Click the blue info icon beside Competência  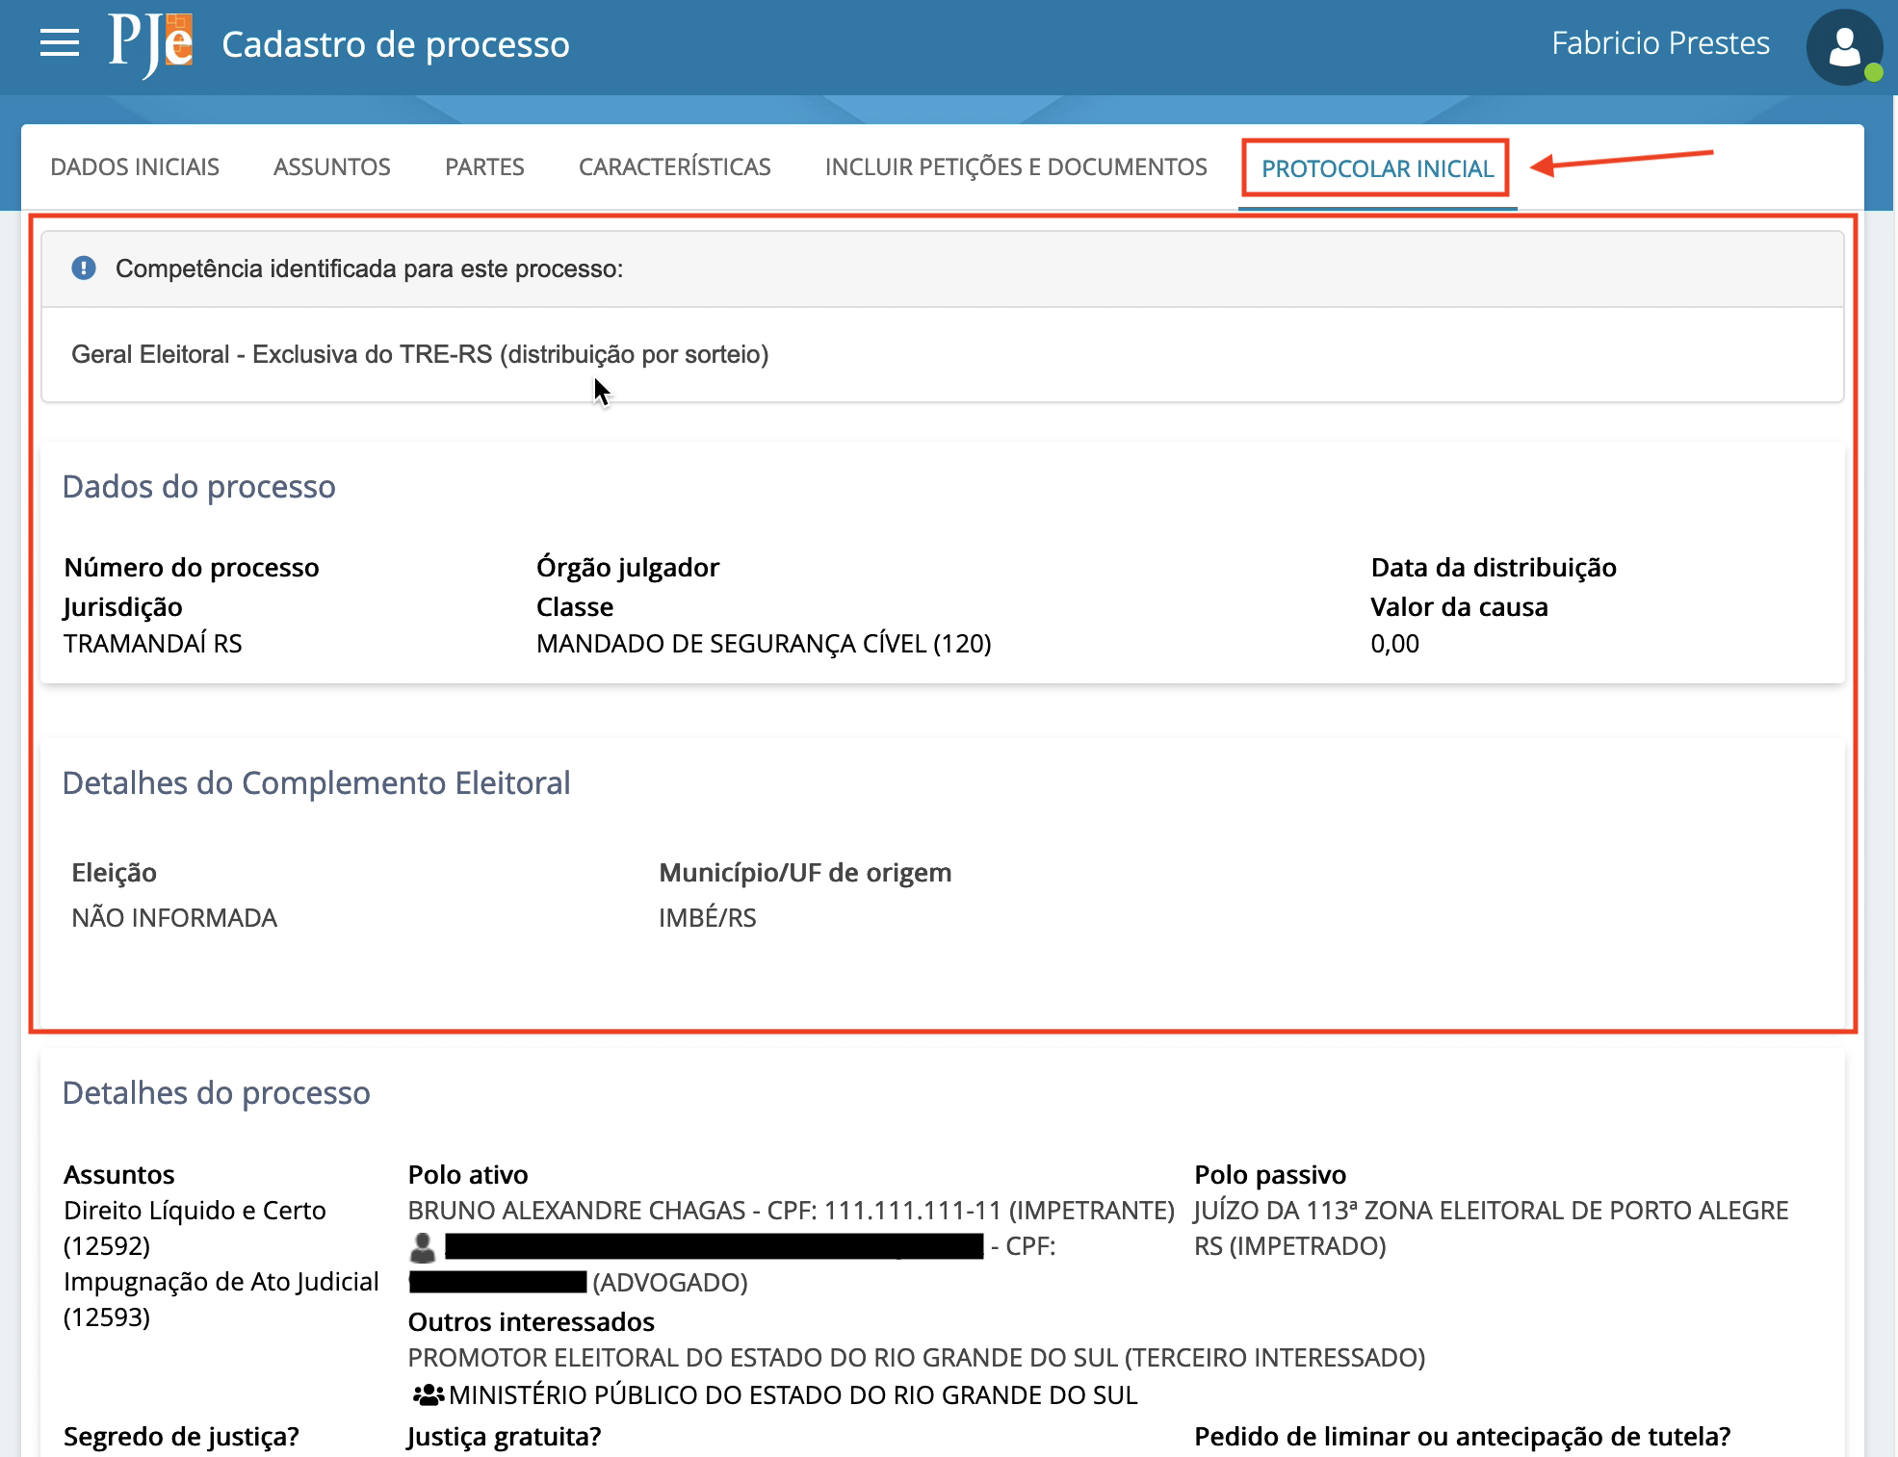(x=84, y=268)
